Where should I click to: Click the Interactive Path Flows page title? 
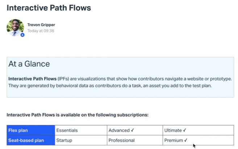click(49, 8)
